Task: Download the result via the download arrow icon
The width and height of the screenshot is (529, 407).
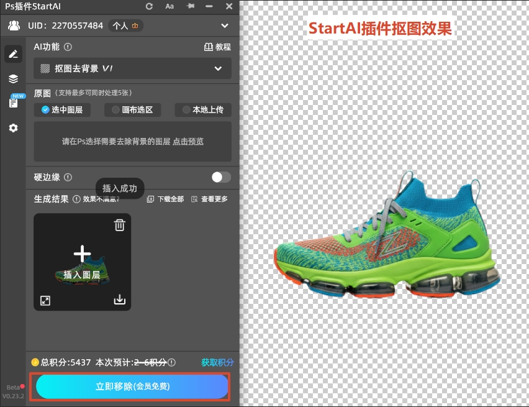Action: (119, 300)
